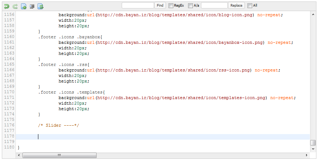Click the indent lines icon
The width and height of the screenshot is (319, 161).
tap(32, 6)
